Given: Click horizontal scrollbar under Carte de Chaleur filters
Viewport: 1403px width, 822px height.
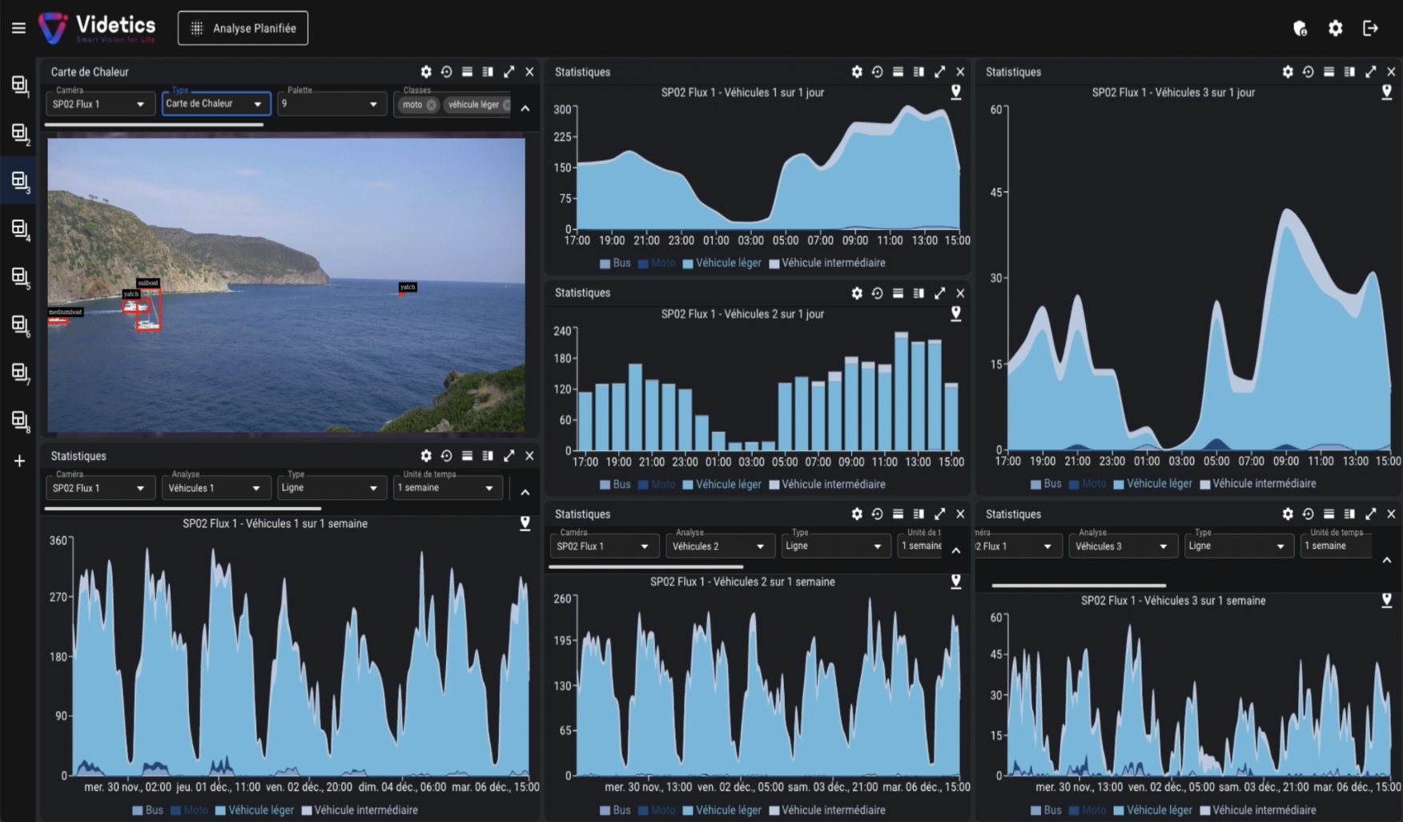Looking at the screenshot, I should point(154,125).
